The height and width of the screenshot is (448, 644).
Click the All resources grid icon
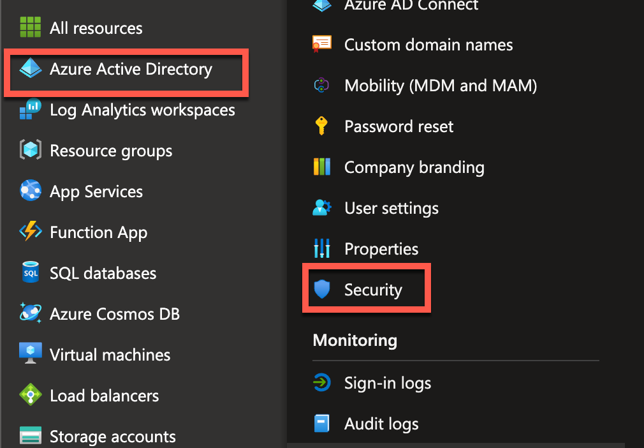click(x=31, y=28)
